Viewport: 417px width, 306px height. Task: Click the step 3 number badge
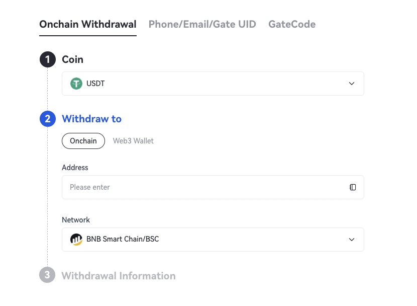pos(47,276)
